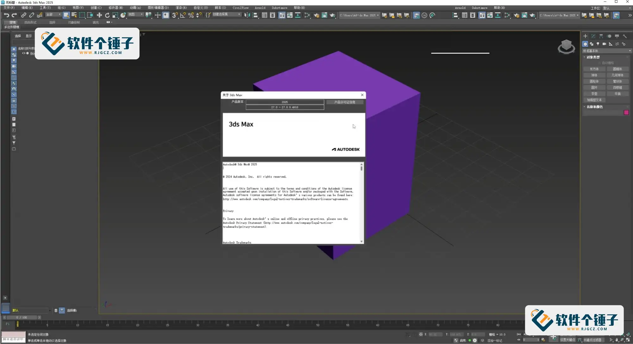This screenshot has width=633, height=344.
Task: Open the Utilities wrench panel icon
Action: click(625, 36)
